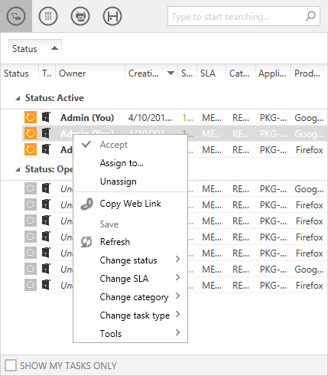Click orange active status icon in first row
328x376 pixels.
point(31,117)
